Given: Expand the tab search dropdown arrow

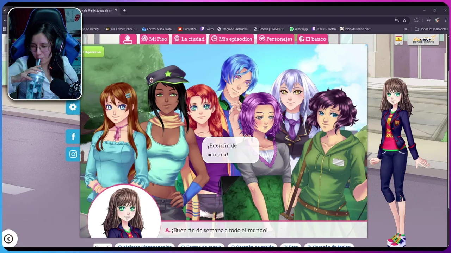Looking at the screenshot, I should pyautogui.click(x=5, y=11).
